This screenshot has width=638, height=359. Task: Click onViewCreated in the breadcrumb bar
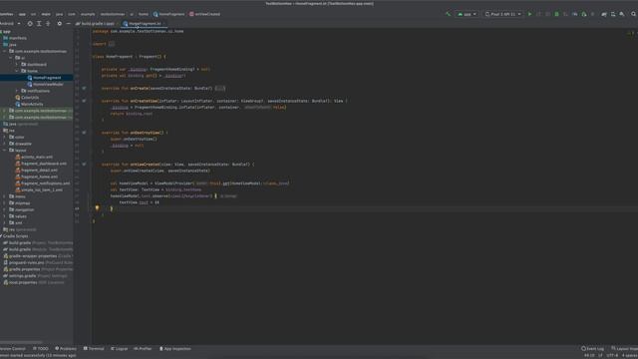pos(204,14)
